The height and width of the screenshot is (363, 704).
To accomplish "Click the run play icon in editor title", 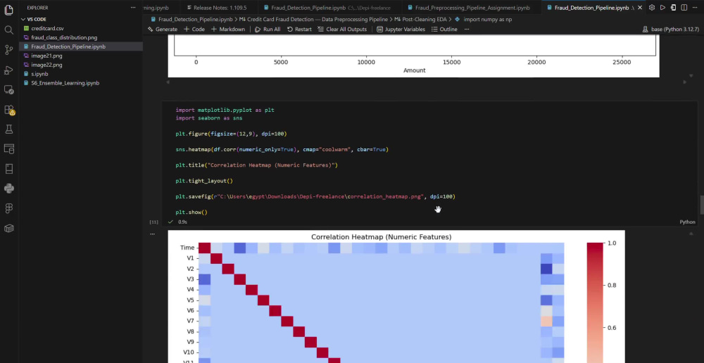I will tap(662, 8).
